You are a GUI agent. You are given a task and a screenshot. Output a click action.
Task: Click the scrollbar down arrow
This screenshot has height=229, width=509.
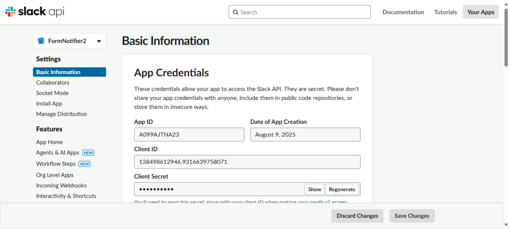click(x=506, y=226)
